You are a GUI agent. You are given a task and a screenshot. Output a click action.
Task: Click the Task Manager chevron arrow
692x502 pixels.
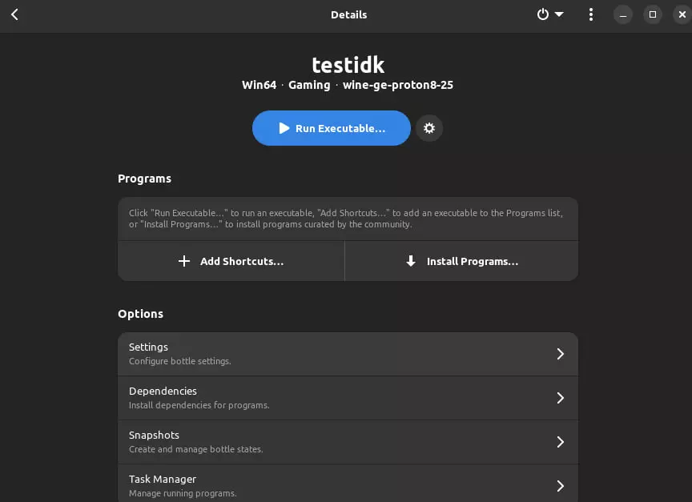560,485
